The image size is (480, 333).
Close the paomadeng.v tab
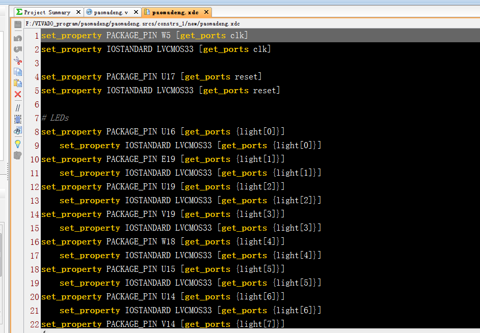click(136, 12)
